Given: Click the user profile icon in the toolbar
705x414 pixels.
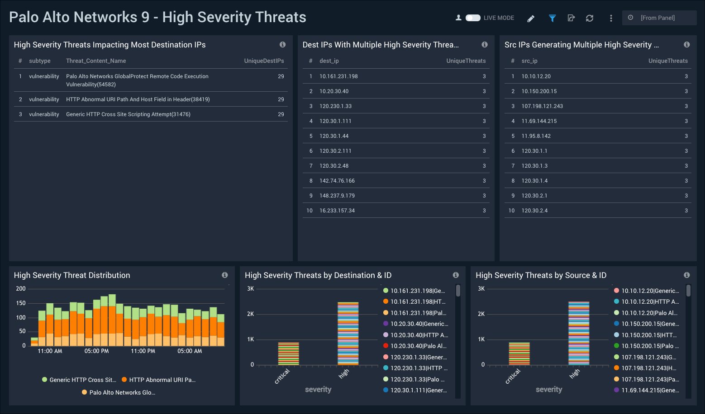Looking at the screenshot, I should (458, 18).
